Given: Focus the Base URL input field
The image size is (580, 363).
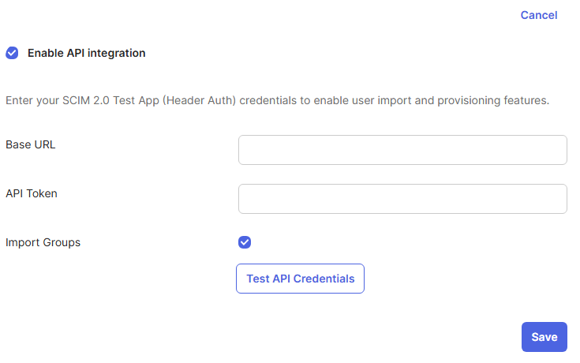Looking at the screenshot, I should (x=402, y=150).
